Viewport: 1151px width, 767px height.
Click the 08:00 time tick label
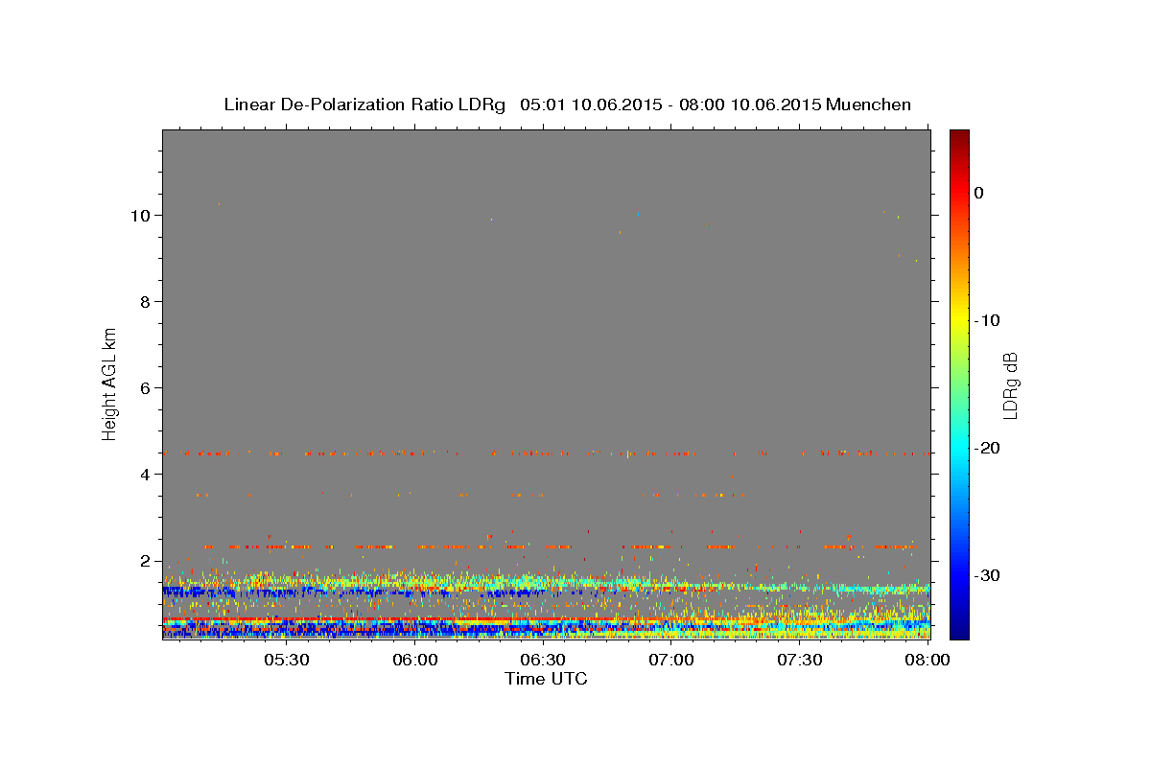928,661
